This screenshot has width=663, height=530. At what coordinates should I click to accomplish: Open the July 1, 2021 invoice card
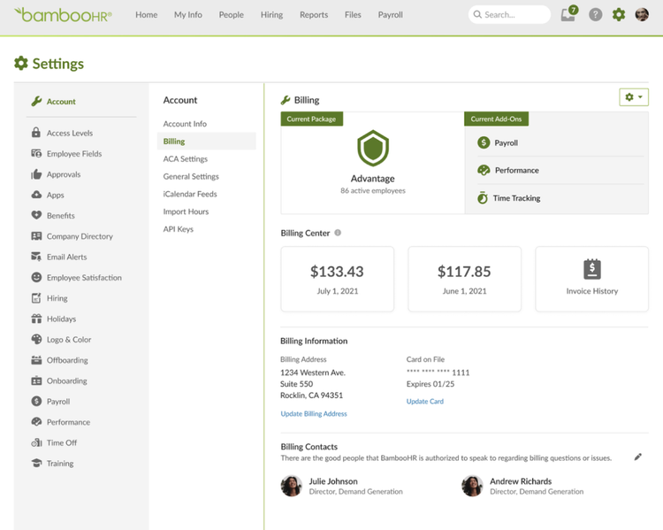338,279
